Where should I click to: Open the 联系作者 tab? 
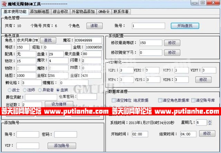[121, 12]
